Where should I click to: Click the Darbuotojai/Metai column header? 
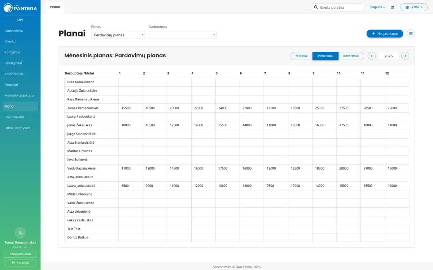[x=79, y=73]
